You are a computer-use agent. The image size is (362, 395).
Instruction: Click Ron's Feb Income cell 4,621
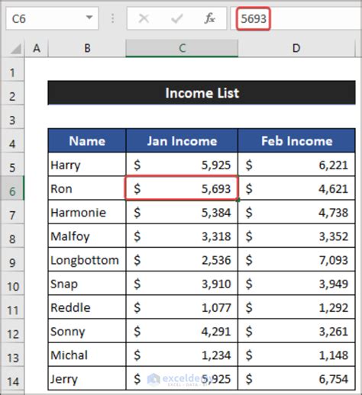coord(296,188)
